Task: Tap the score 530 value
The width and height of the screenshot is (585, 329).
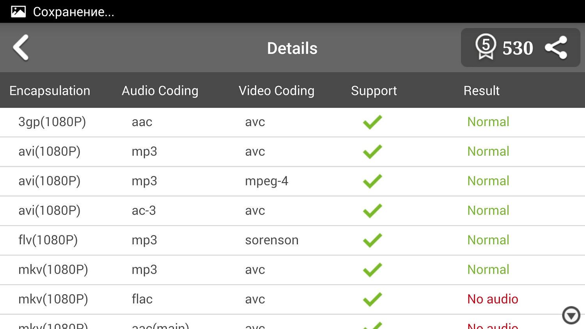Action: pos(518,48)
